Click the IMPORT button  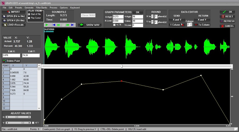pyautogui.click(x=13, y=12)
